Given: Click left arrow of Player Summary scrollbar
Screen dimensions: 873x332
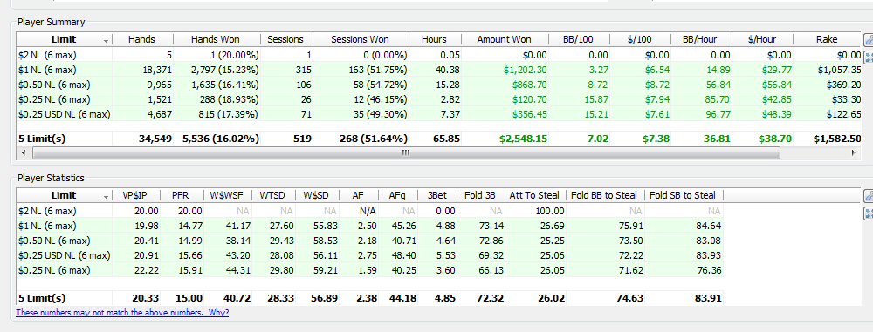Looking at the screenshot, I should coord(23,152).
